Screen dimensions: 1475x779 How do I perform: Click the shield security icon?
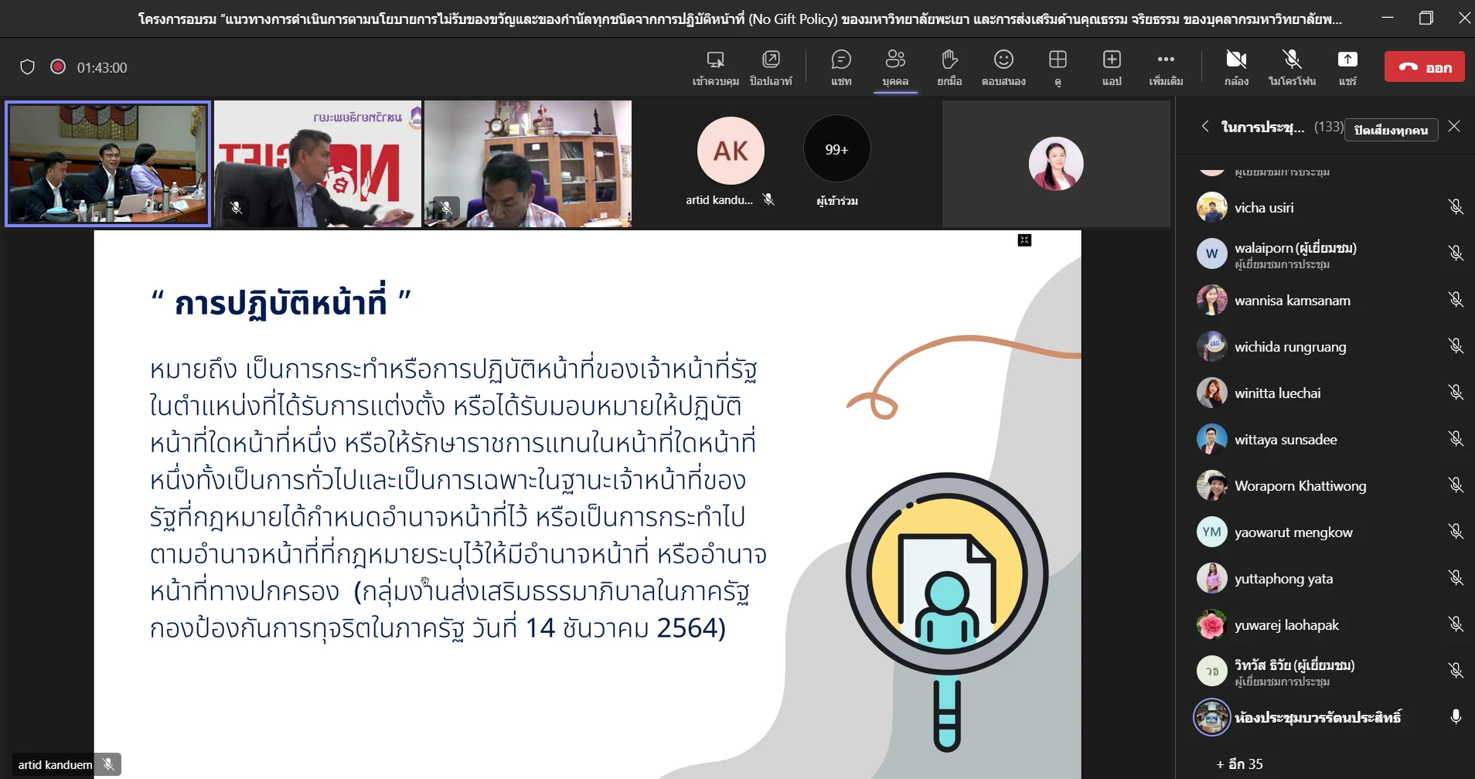point(27,67)
